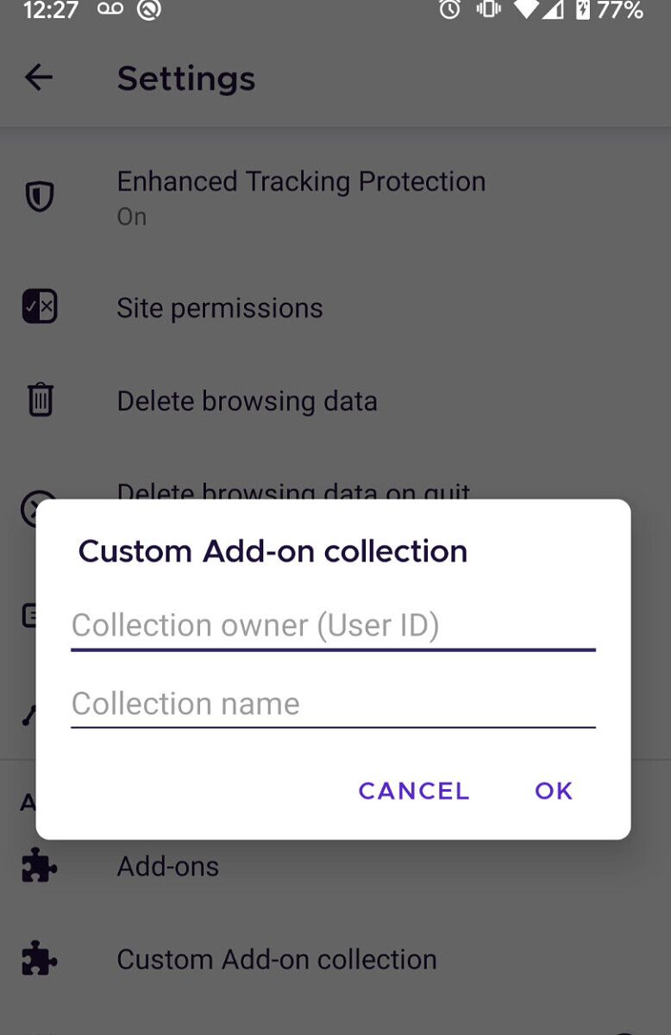Tap the vibrate mode status icon
Screen dimensions: 671x1035
click(x=487, y=11)
